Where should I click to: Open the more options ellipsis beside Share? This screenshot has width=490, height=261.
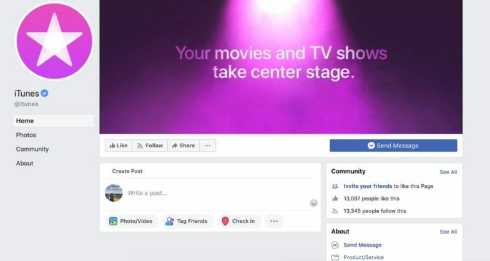[x=207, y=145]
